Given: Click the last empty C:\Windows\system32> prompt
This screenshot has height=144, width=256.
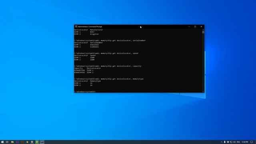Looking at the screenshot, I should [x=84, y=92].
